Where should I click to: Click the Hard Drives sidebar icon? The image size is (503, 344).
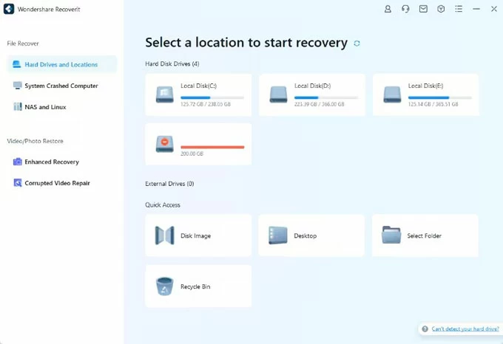coord(17,64)
